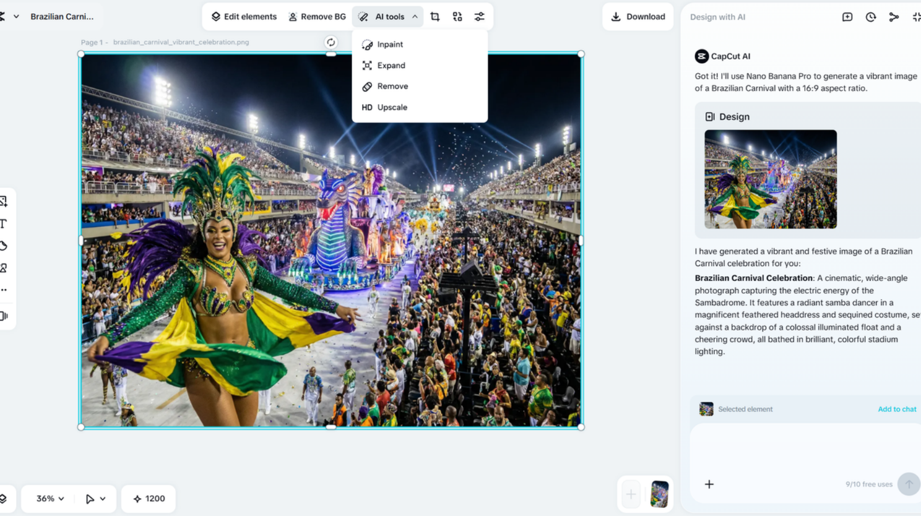Add a new page with the plus button
The height and width of the screenshot is (516, 921).
(631, 494)
